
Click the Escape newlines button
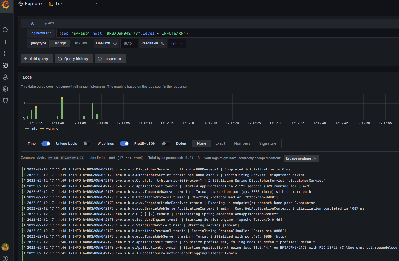(301, 158)
